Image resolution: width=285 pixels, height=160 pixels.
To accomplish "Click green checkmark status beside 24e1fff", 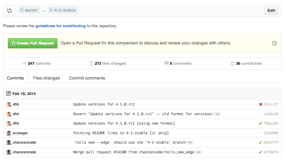I will click(260, 142).
